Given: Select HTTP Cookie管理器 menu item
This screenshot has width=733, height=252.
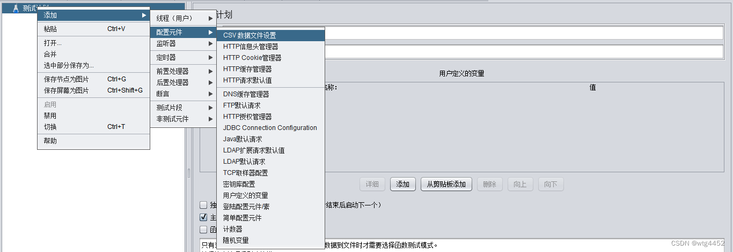Looking at the screenshot, I should pyautogui.click(x=271, y=58).
